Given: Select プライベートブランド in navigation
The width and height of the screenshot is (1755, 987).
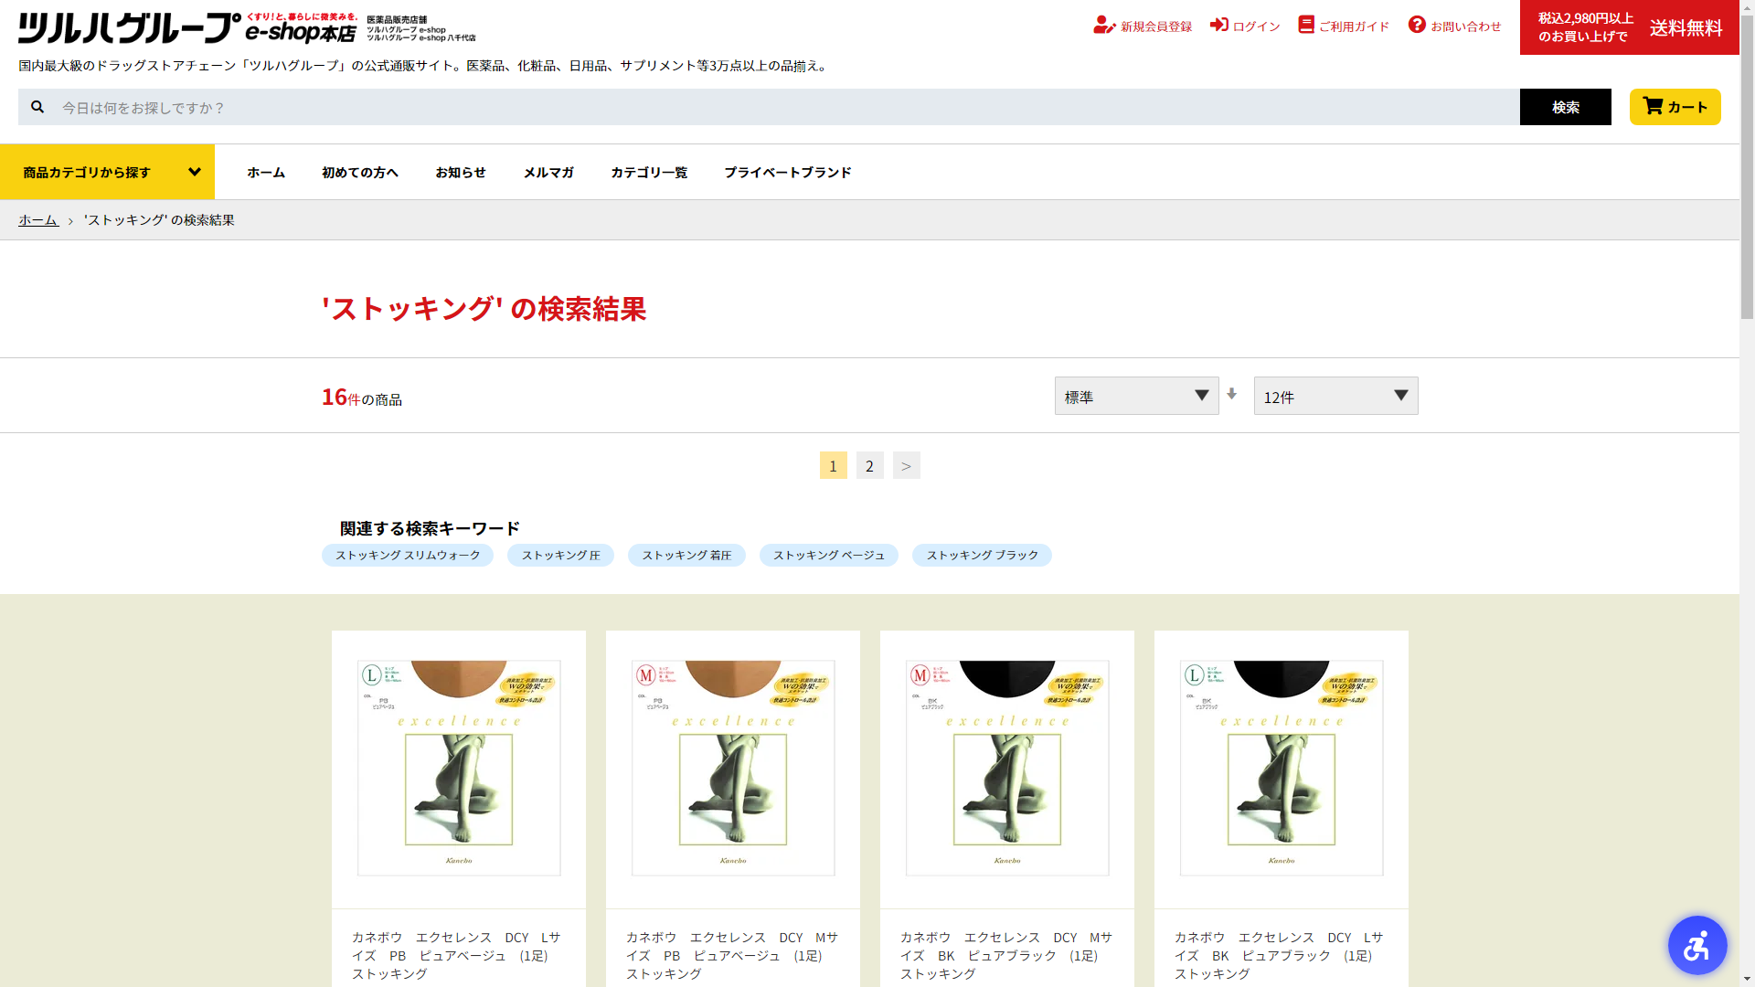Looking at the screenshot, I should coord(787,172).
